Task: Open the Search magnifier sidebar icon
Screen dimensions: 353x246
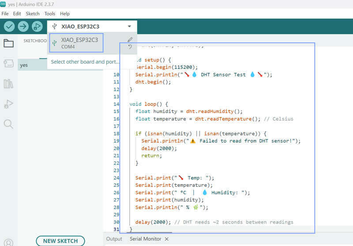Action: (x=8, y=124)
